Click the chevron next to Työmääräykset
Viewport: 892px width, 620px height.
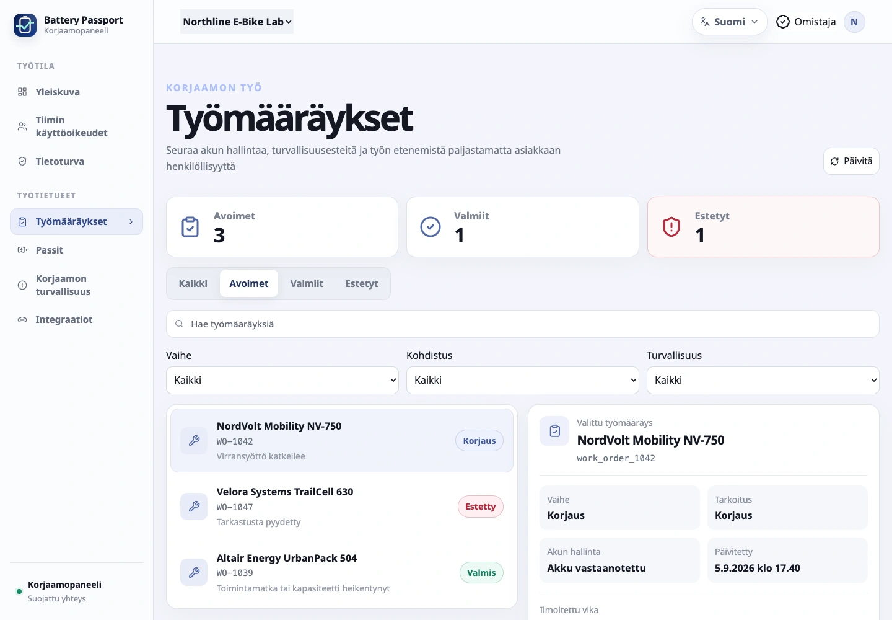coord(131,222)
